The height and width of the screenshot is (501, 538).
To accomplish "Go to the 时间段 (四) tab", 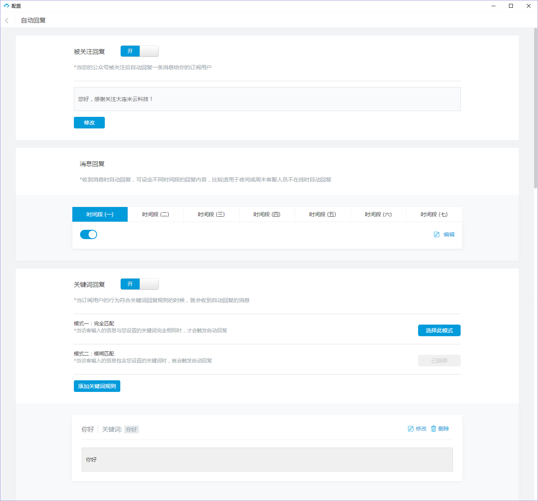I will click(267, 214).
